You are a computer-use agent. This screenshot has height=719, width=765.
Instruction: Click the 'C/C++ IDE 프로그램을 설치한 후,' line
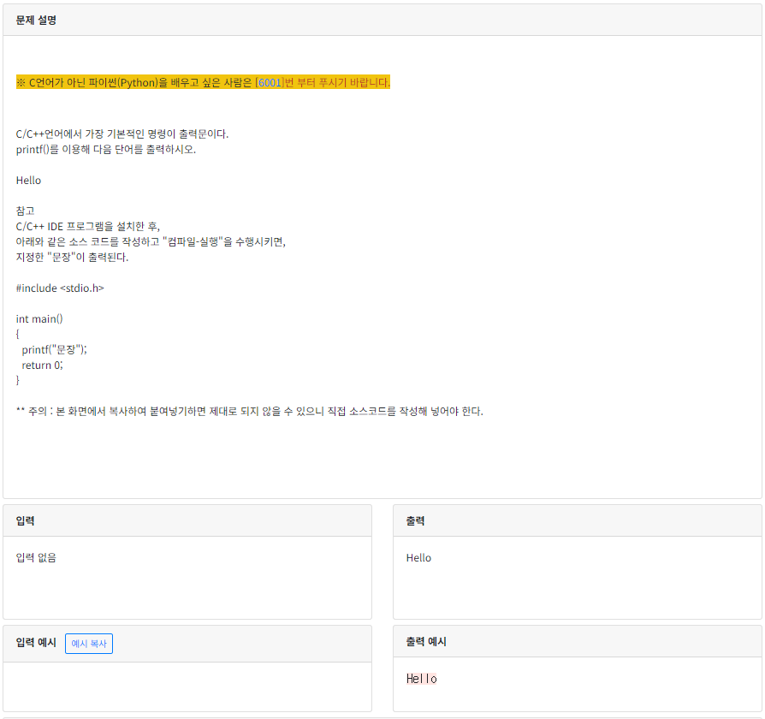point(88,227)
